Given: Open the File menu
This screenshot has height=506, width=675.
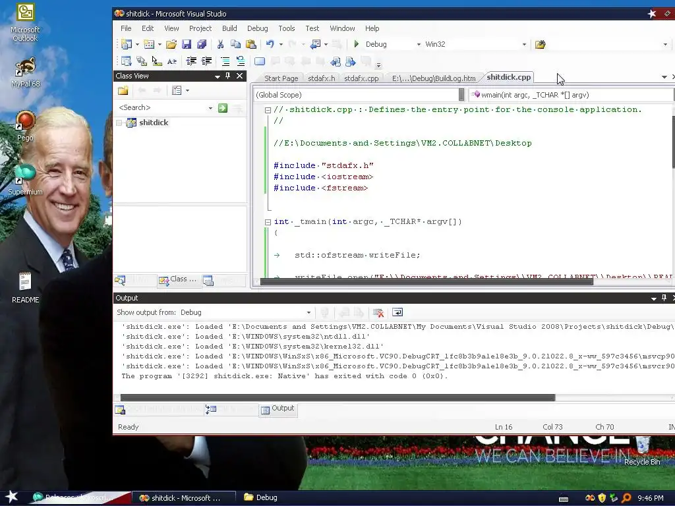Looking at the screenshot, I should 126,28.
